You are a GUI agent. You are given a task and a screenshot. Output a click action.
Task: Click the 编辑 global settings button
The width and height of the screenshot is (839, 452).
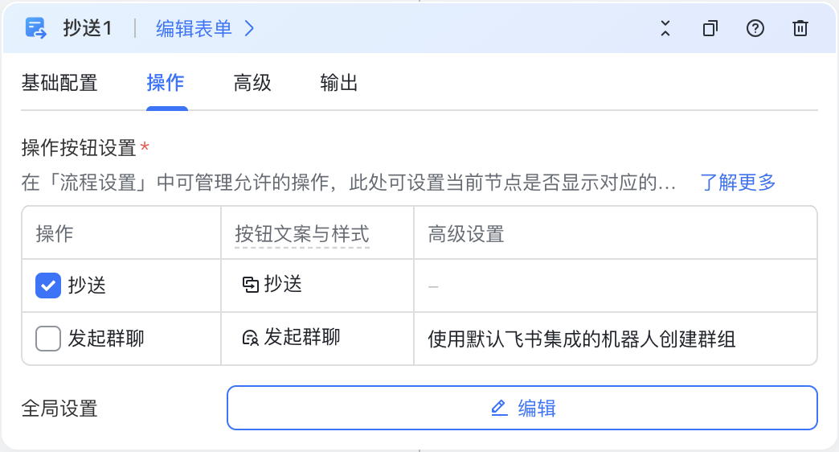(x=522, y=408)
